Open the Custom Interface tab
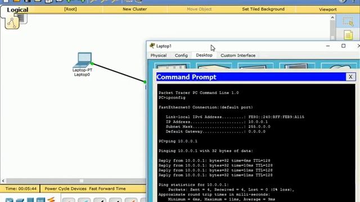360x202 pixels. coord(238,56)
